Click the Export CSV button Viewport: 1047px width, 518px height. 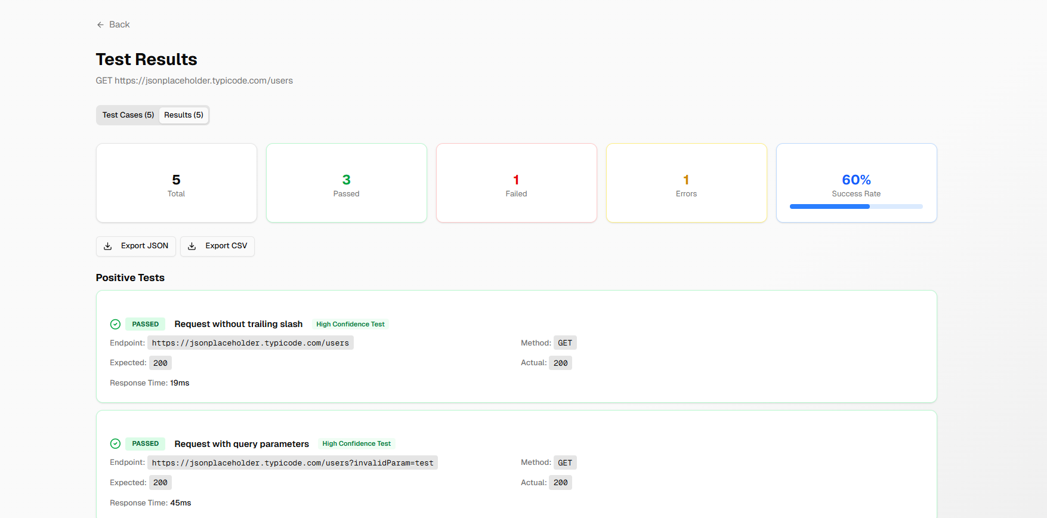point(217,246)
